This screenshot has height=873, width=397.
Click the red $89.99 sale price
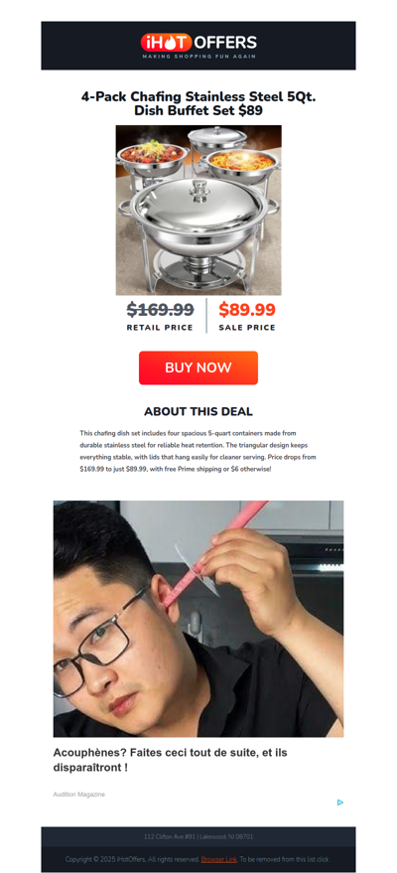[247, 309]
